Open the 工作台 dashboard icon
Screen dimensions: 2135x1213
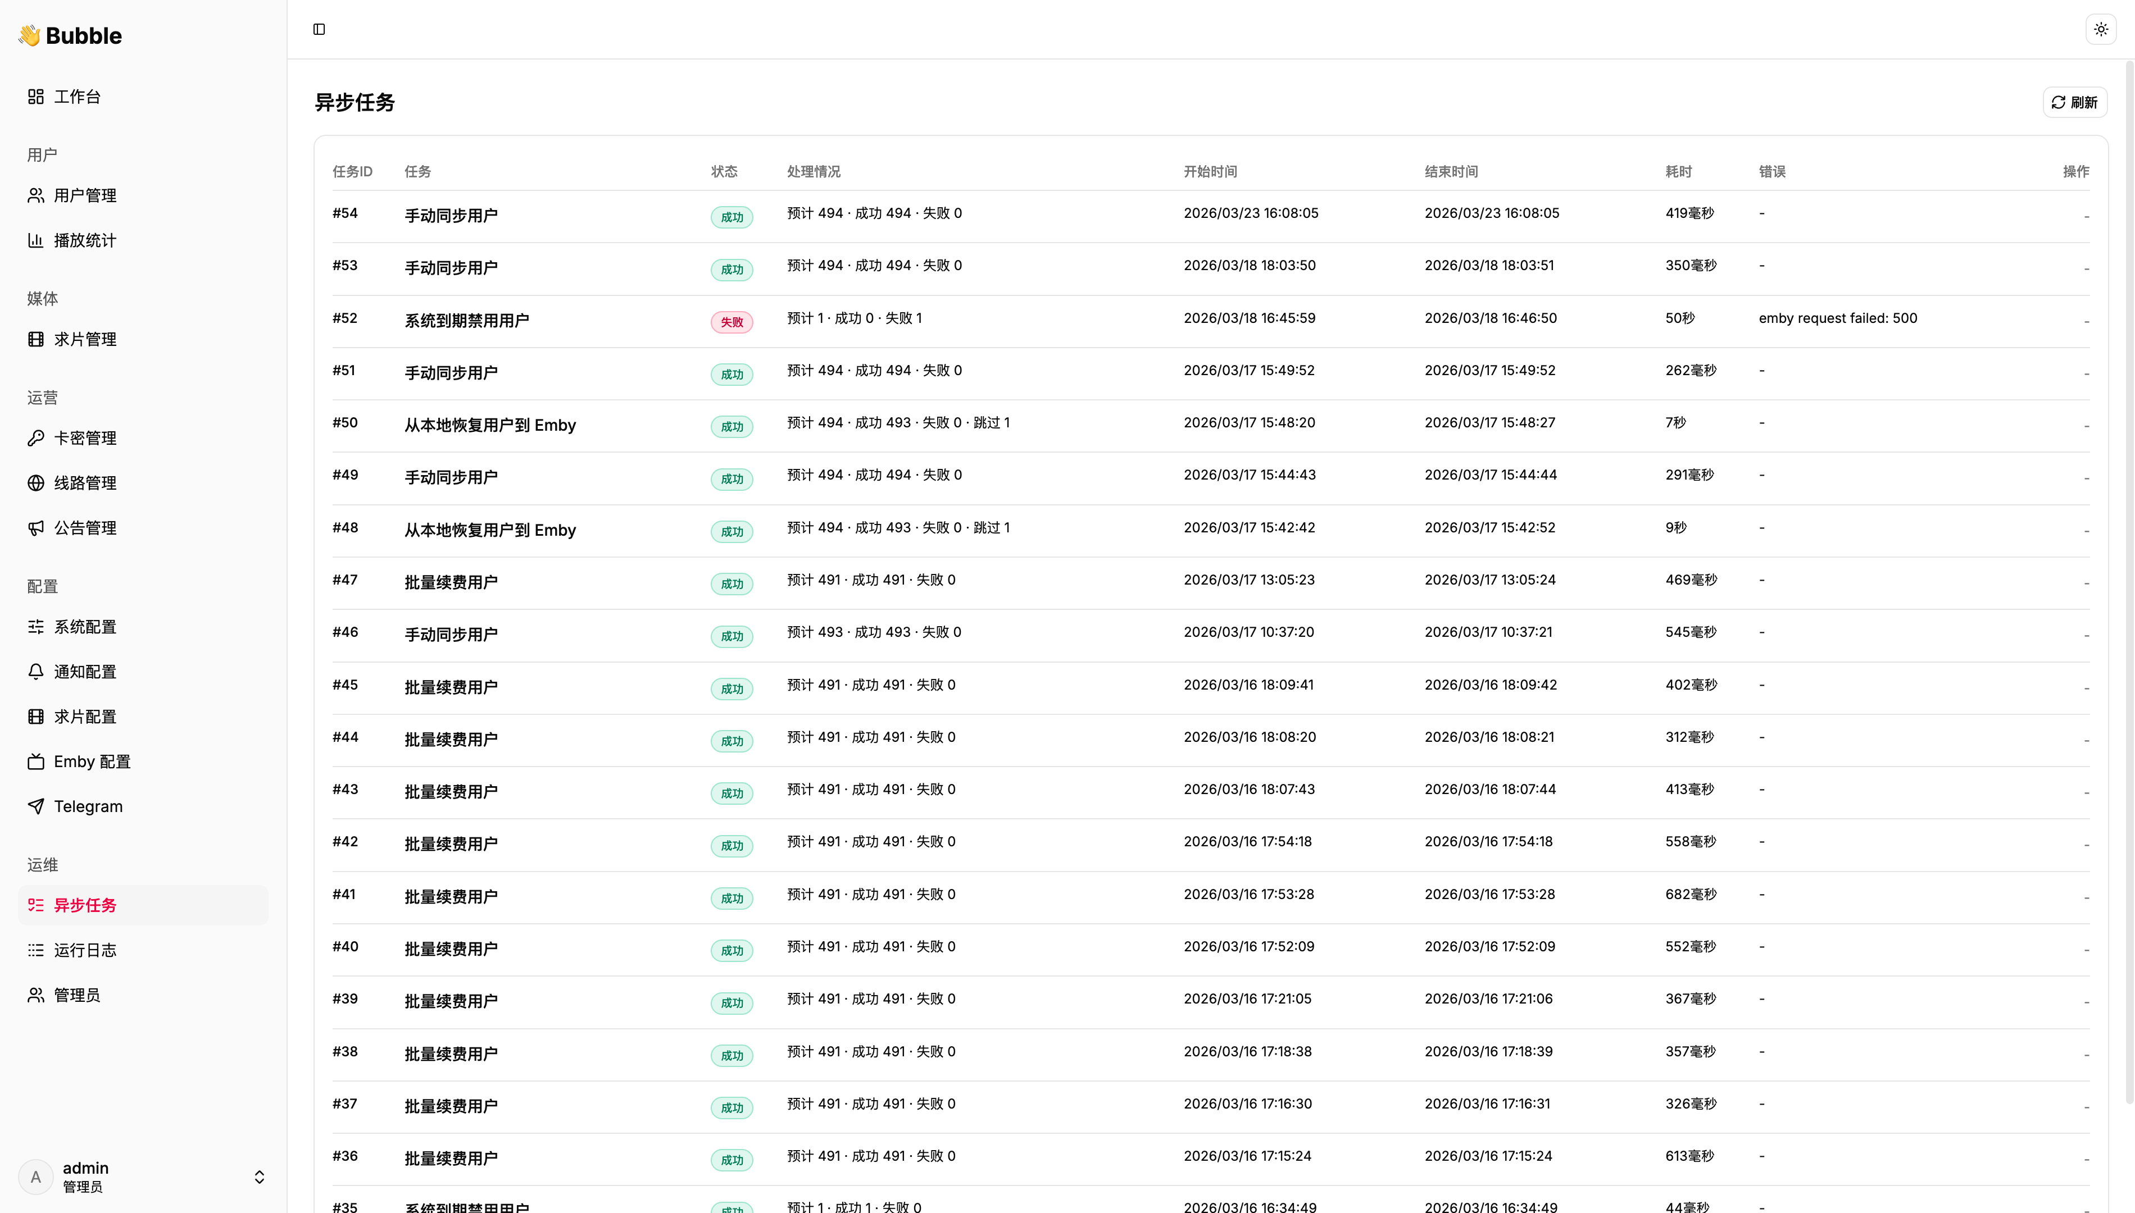(36, 97)
